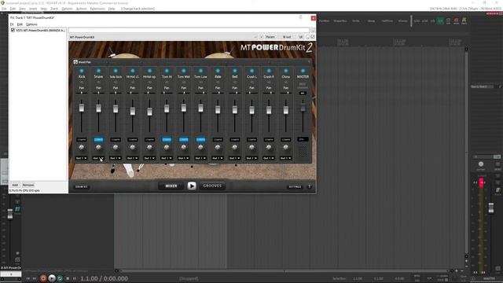The height and width of the screenshot is (283, 503).
Task: Click the transport stop button
Action: click(68, 278)
